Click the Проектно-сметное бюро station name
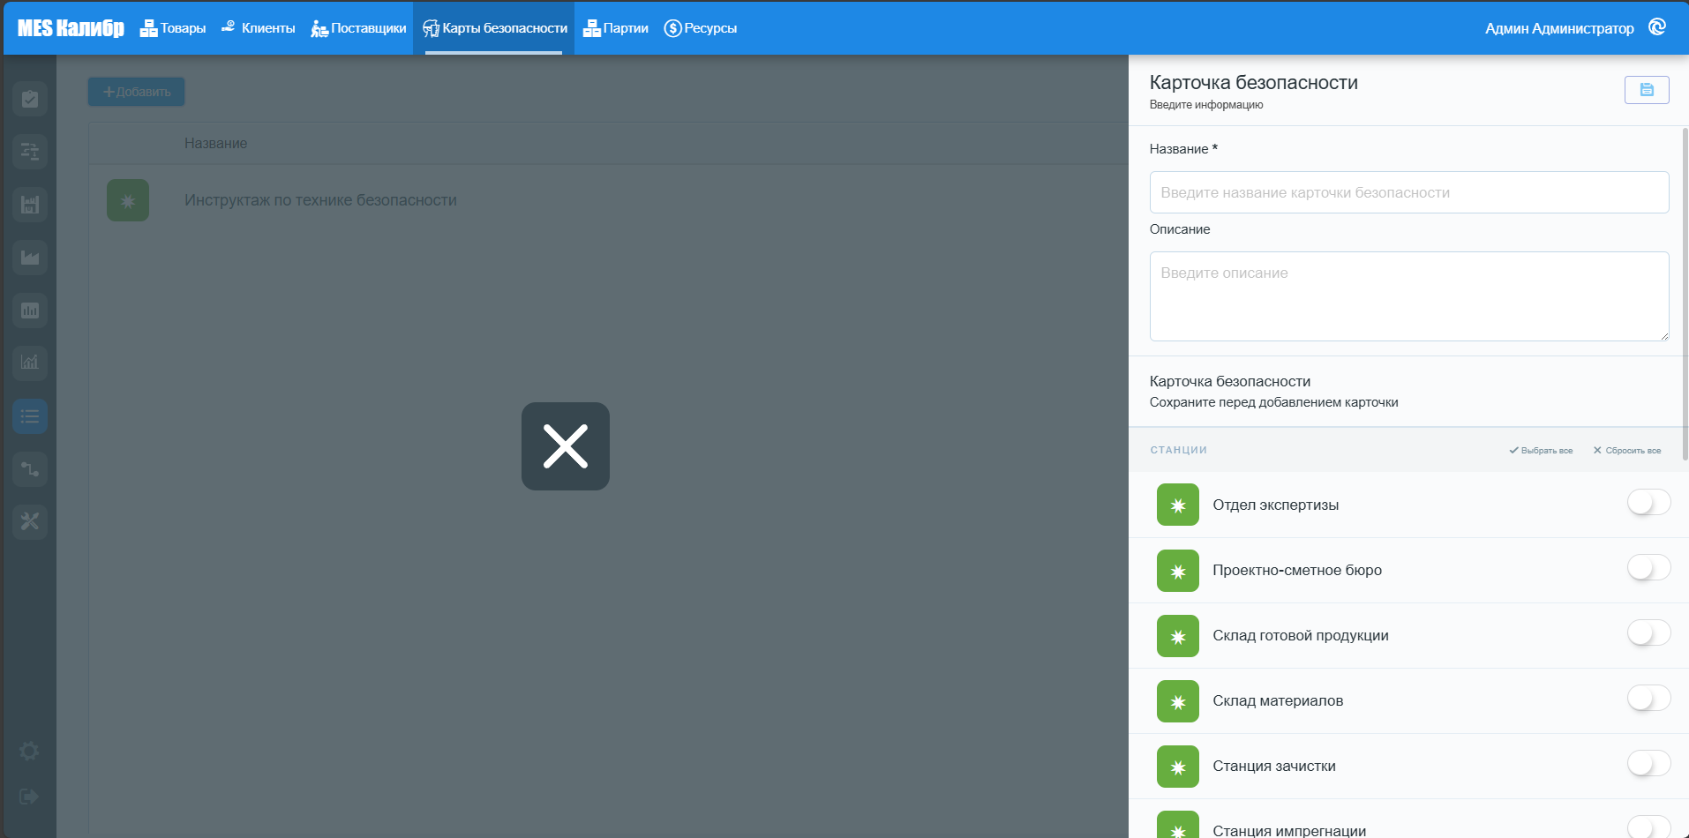 (1297, 570)
